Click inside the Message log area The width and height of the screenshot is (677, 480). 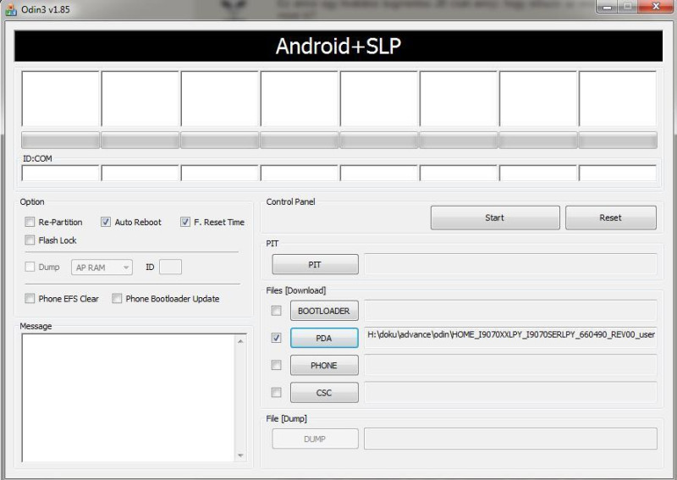(x=129, y=398)
